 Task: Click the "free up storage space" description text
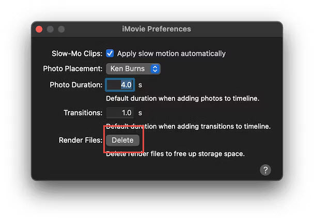coord(175,154)
